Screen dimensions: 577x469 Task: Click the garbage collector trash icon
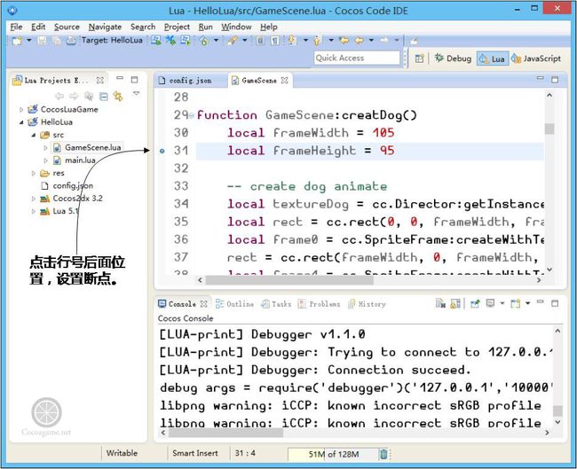point(383,454)
